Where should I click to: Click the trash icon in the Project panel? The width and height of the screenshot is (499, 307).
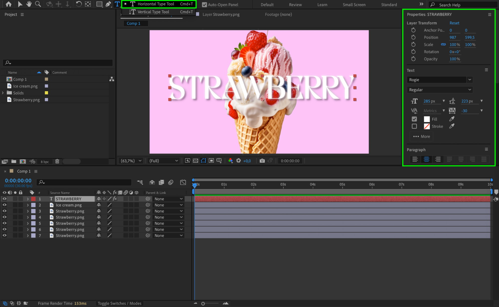57,161
